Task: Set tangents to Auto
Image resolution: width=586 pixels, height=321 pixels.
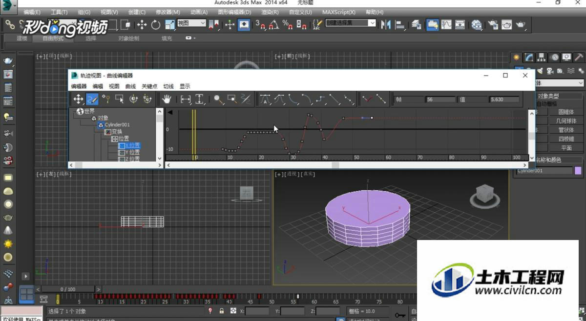Action: point(265,99)
